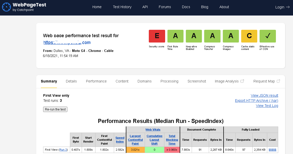
Task: Click the red E Security score badge
Action: (x=157, y=36)
